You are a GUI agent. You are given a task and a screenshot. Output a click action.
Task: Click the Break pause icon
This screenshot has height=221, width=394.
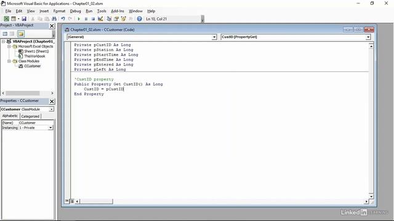[86, 19]
